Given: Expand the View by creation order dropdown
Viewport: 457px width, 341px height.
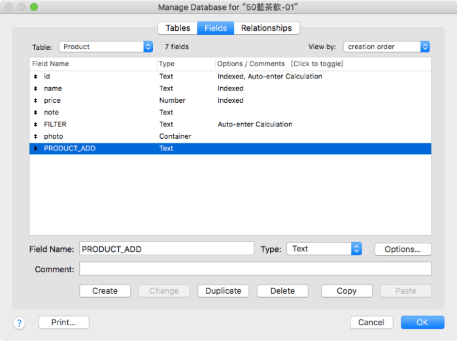Looking at the screenshot, I should (x=386, y=46).
